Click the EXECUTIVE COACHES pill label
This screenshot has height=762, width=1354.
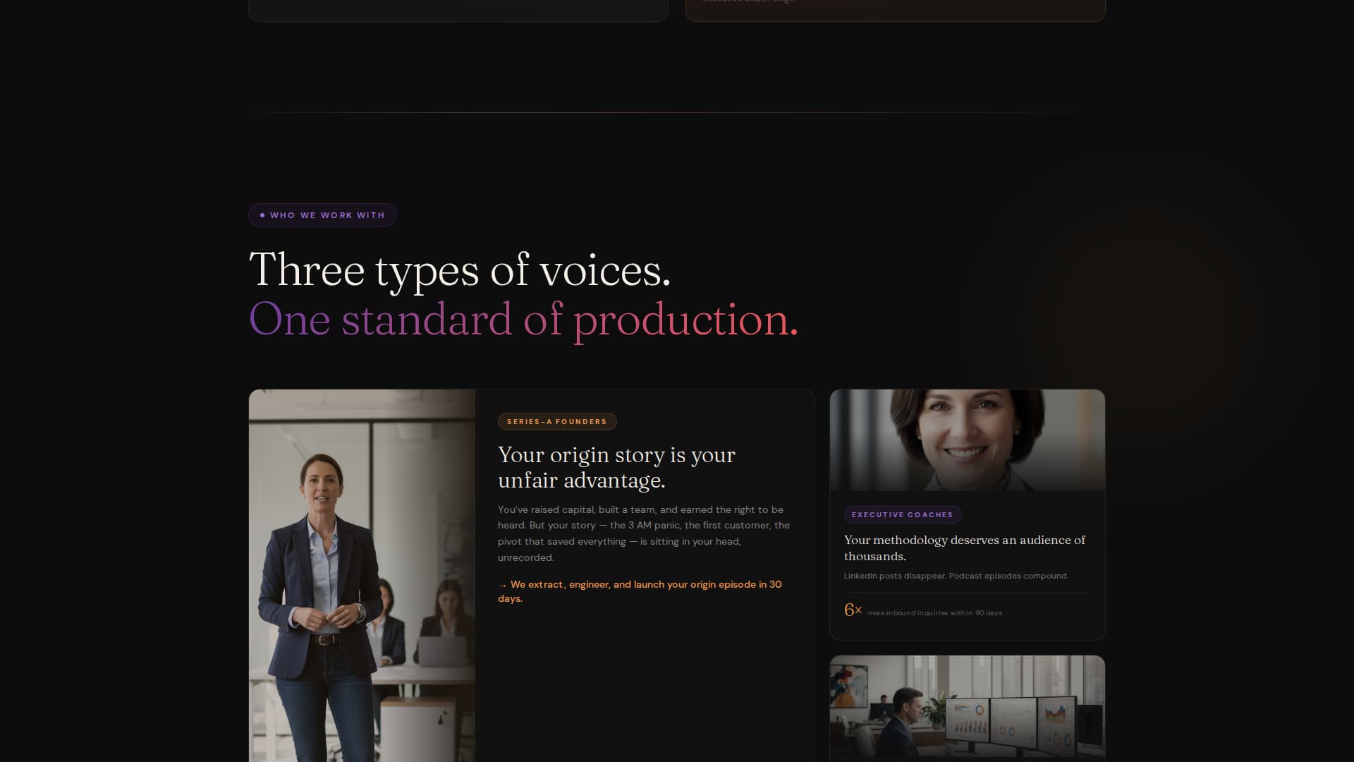coord(902,514)
